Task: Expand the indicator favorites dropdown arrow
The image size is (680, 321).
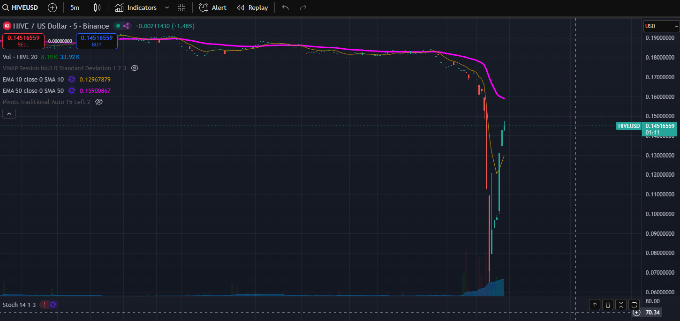Action: coord(167,7)
